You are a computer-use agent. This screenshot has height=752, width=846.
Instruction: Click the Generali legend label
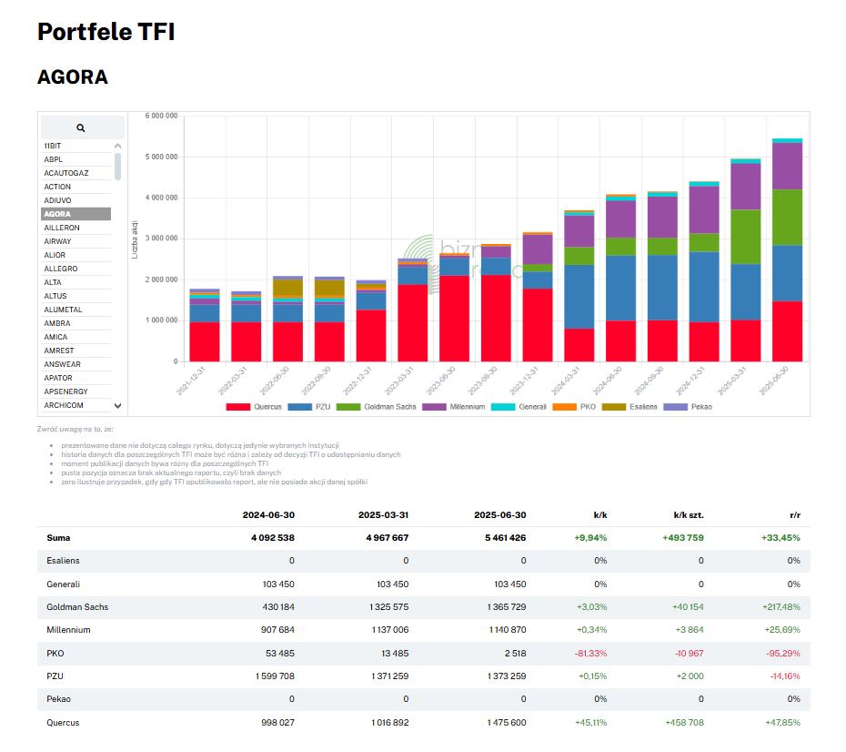pyautogui.click(x=532, y=407)
